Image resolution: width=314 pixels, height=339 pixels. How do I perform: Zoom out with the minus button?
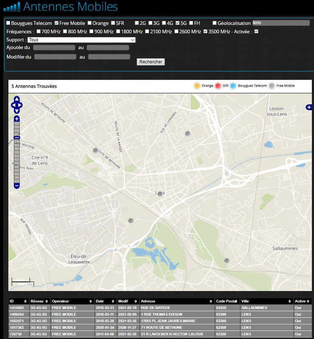pos(17,186)
